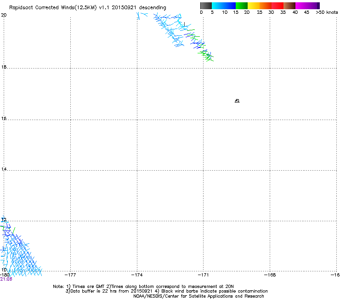Click the '14' latitude label
This screenshot has height=299, width=340.
(x=4, y=169)
